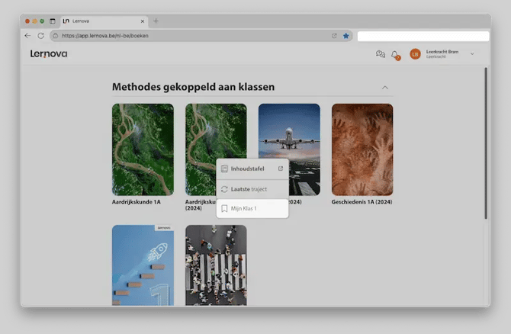Image resolution: width=511 pixels, height=334 pixels.
Task: Choose Laatste traject in the popup menu
Action: [x=248, y=189]
